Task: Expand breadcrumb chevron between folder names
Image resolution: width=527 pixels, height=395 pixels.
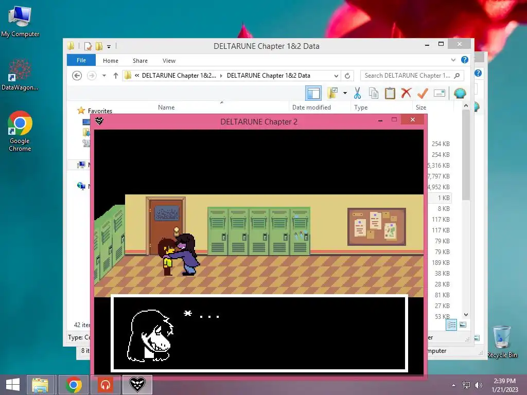Action: coord(221,76)
